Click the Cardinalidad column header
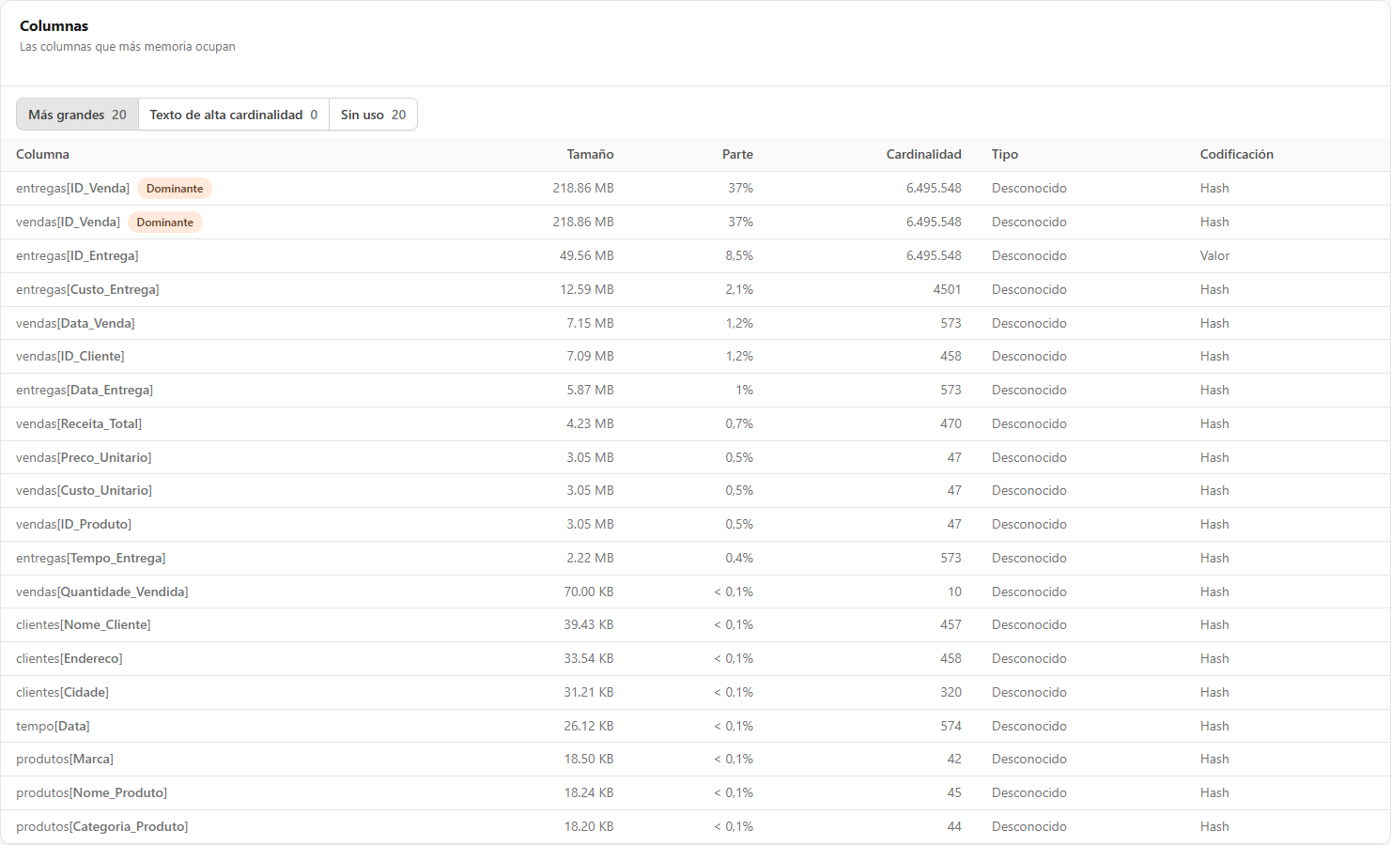This screenshot has height=845, width=1391. click(923, 154)
